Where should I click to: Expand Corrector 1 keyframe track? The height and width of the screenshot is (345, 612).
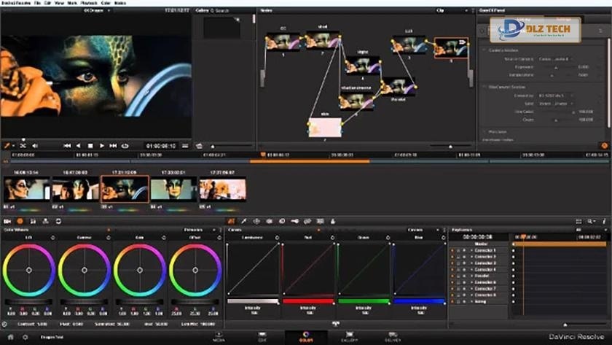(471, 250)
